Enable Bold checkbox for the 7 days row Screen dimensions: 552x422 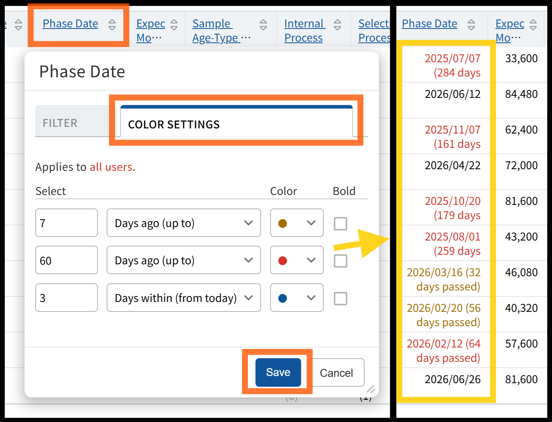click(x=340, y=223)
